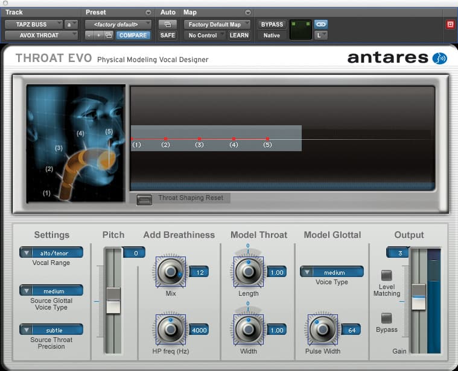Click the Antares logo icon

click(x=440, y=58)
